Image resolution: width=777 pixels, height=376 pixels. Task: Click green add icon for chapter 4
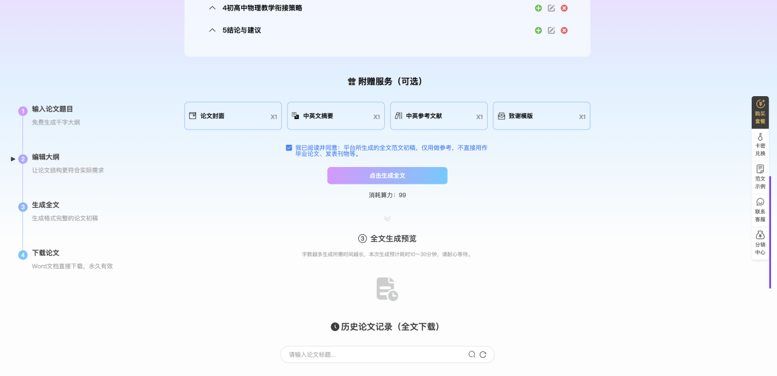point(538,8)
